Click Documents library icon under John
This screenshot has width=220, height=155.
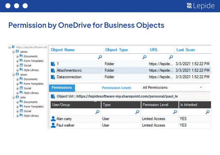pos(21,102)
